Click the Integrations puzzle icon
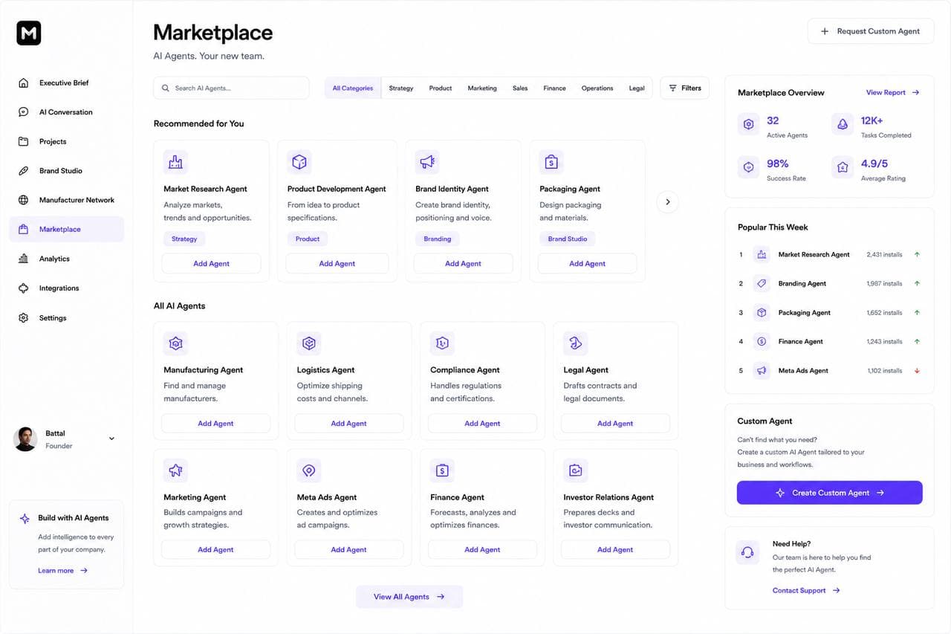This screenshot has width=951, height=634. 24,288
